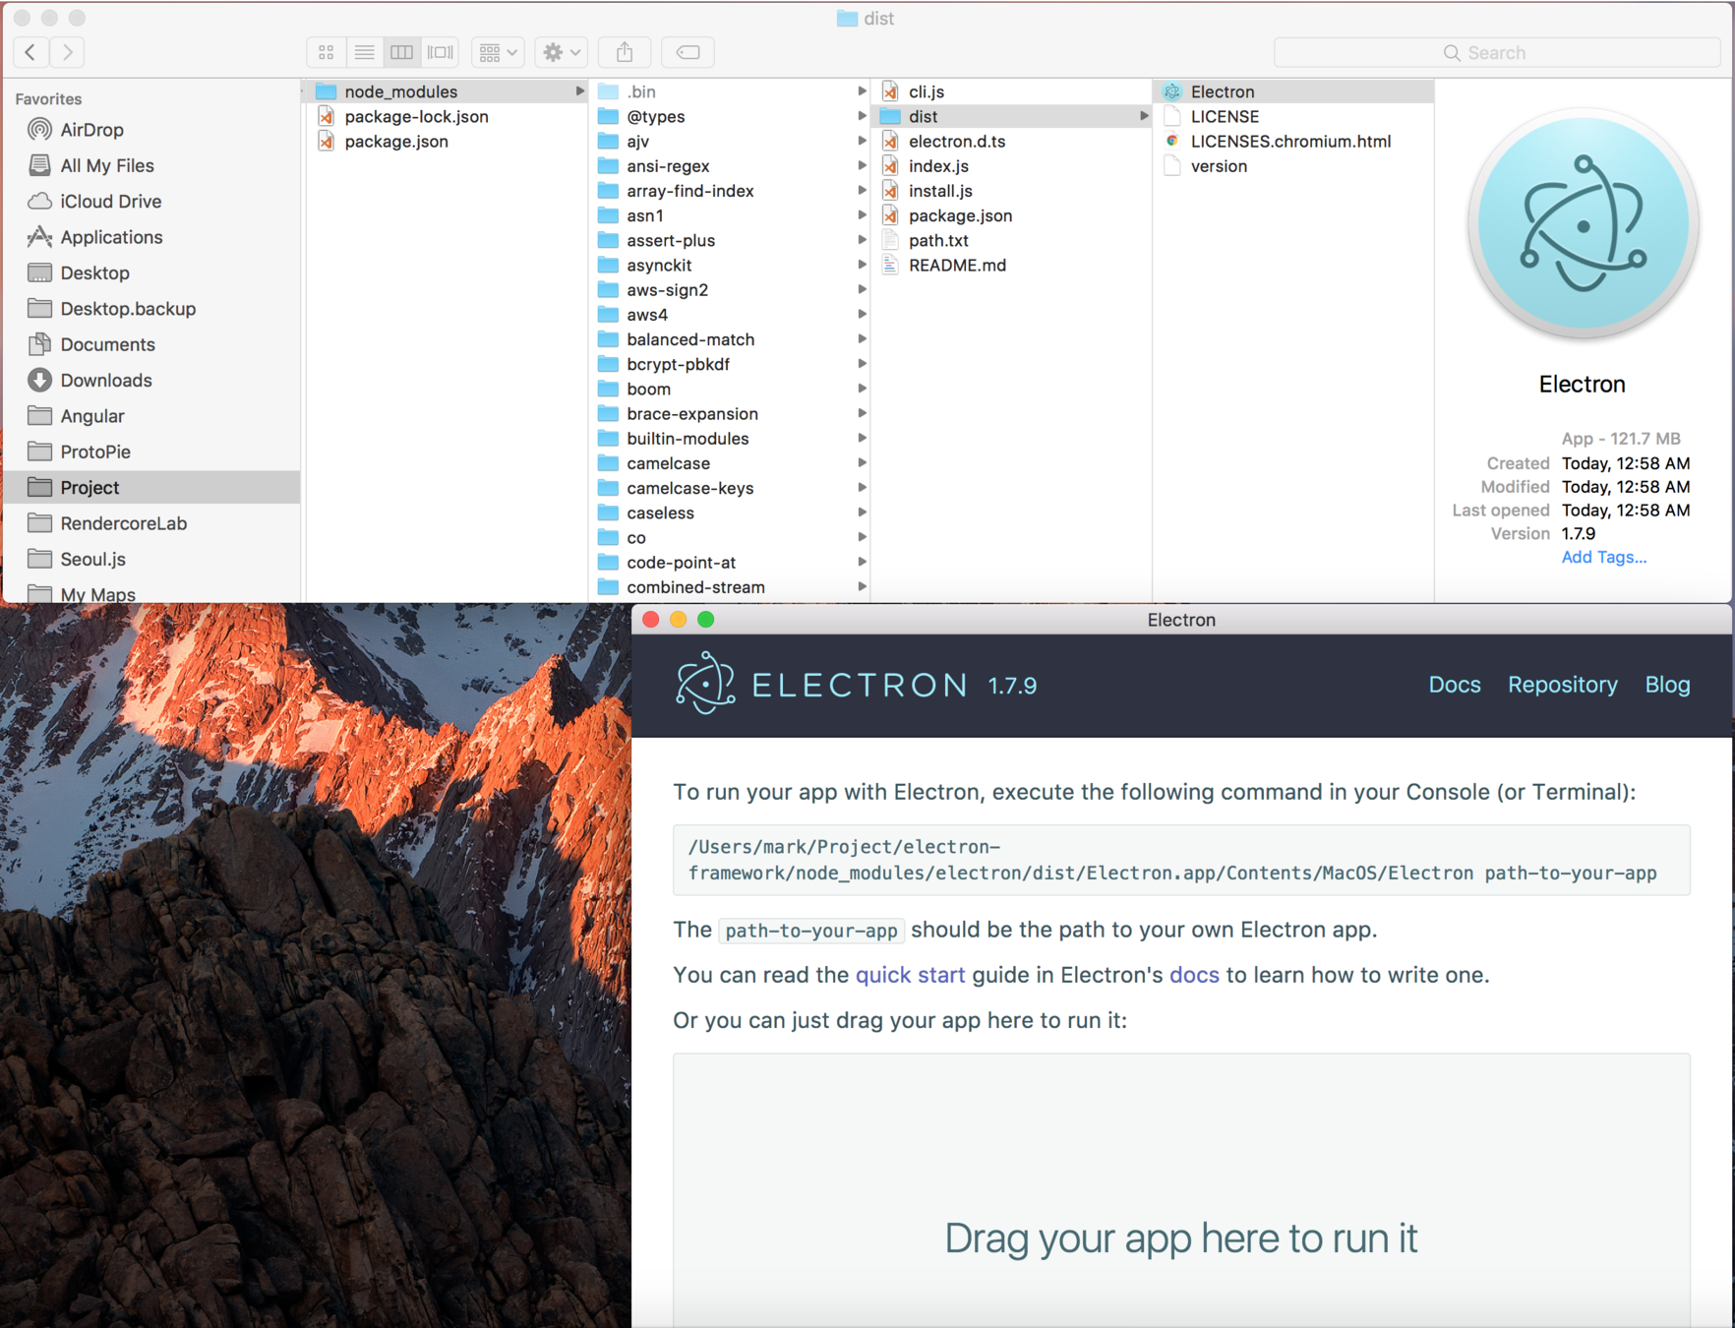Select the assert-plus folder

(730, 240)
